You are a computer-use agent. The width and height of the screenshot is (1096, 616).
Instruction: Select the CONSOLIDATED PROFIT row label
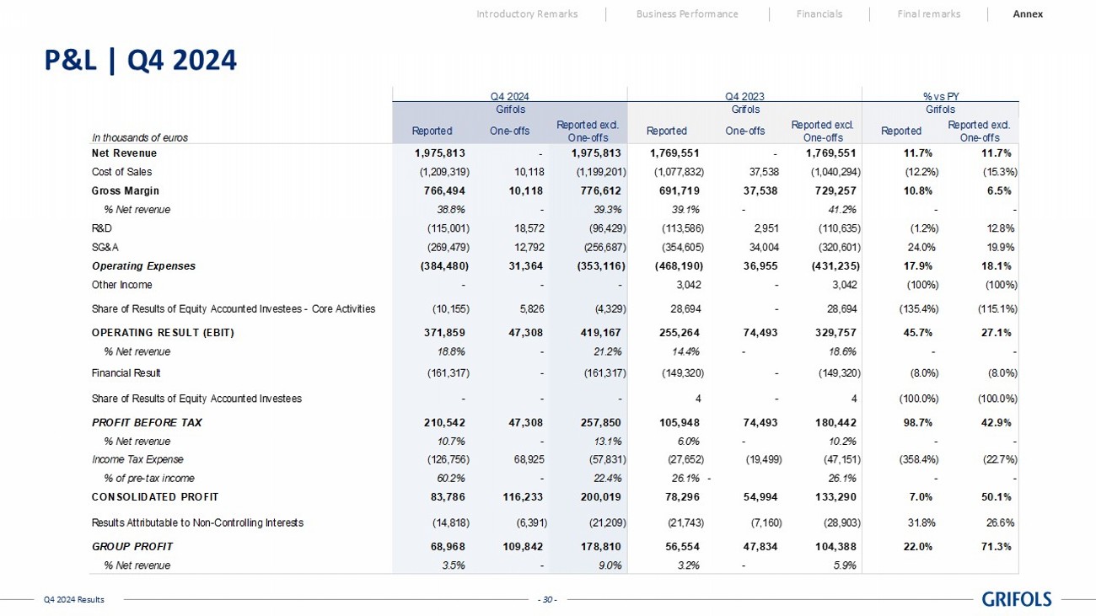pos(154,496)
